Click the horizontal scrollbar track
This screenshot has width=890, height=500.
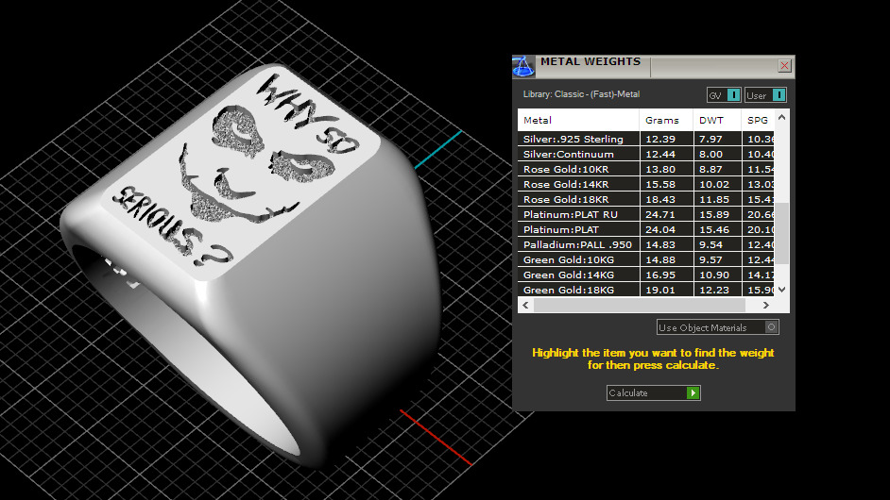(x=639, y=305)
